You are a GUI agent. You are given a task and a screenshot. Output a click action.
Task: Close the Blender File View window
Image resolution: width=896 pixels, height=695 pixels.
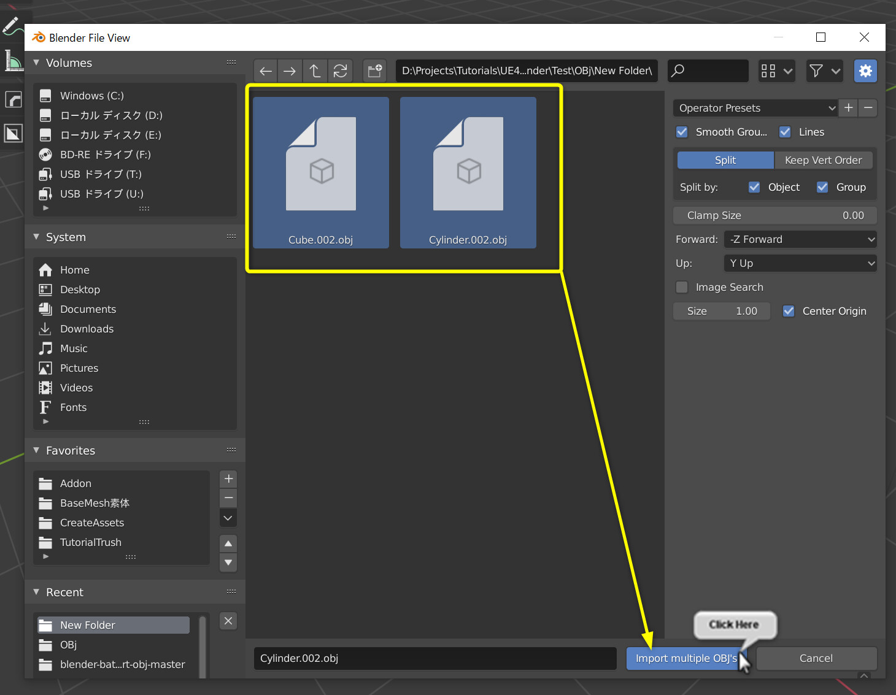click(x=864, y=37)
